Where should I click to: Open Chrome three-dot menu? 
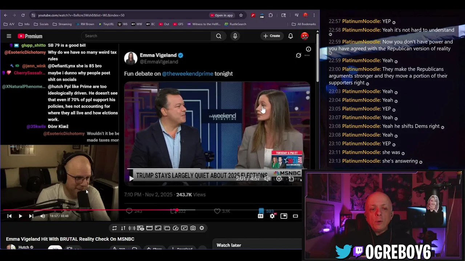[314, 15]
